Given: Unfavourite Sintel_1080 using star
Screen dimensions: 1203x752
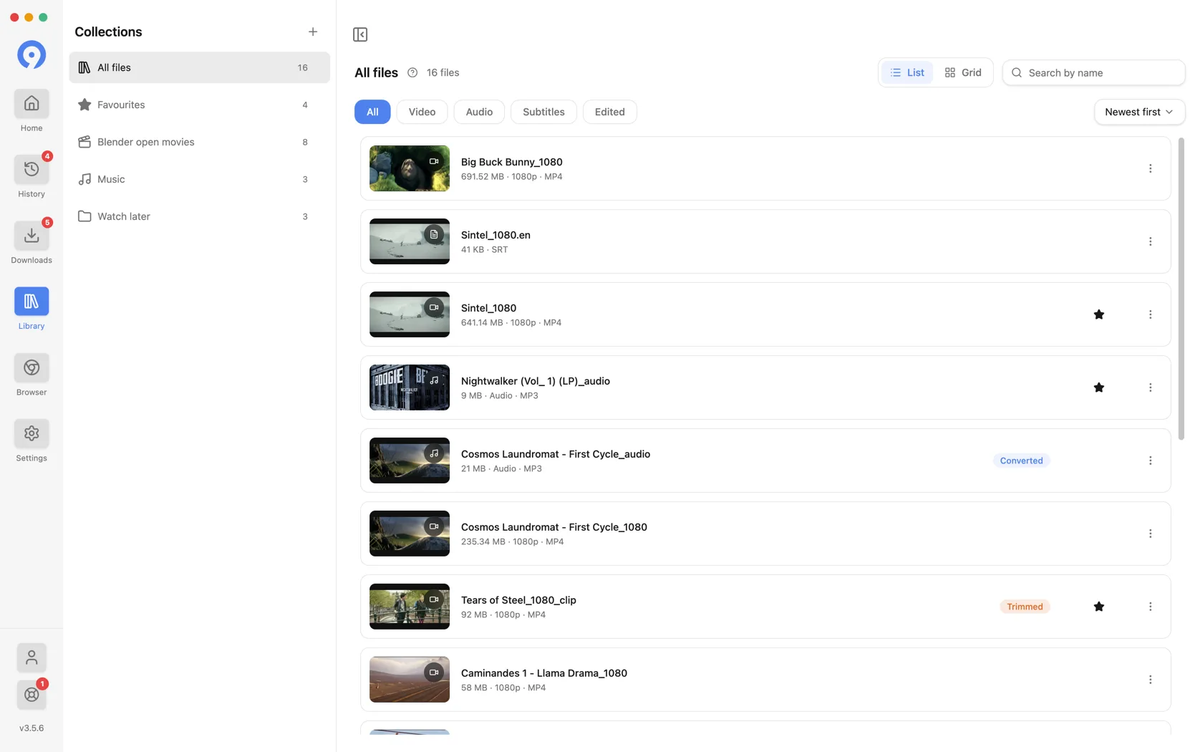Looking at the screenshot, I should click(1098, 314).
